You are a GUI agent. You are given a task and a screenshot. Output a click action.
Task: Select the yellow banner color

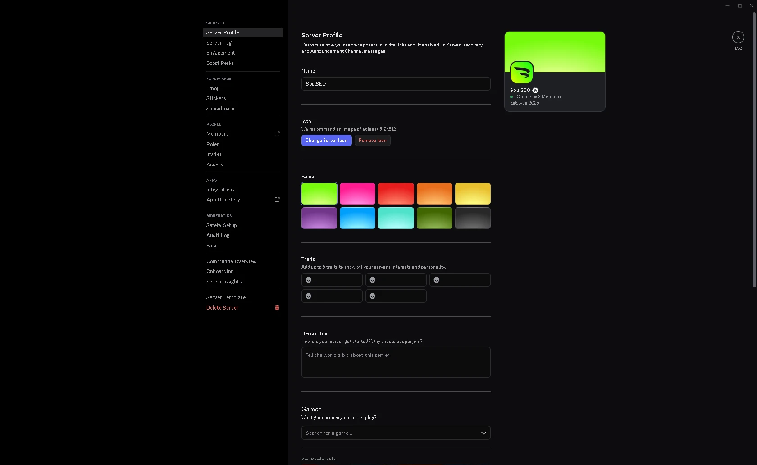pyautogui.click(x=473, y=194)
